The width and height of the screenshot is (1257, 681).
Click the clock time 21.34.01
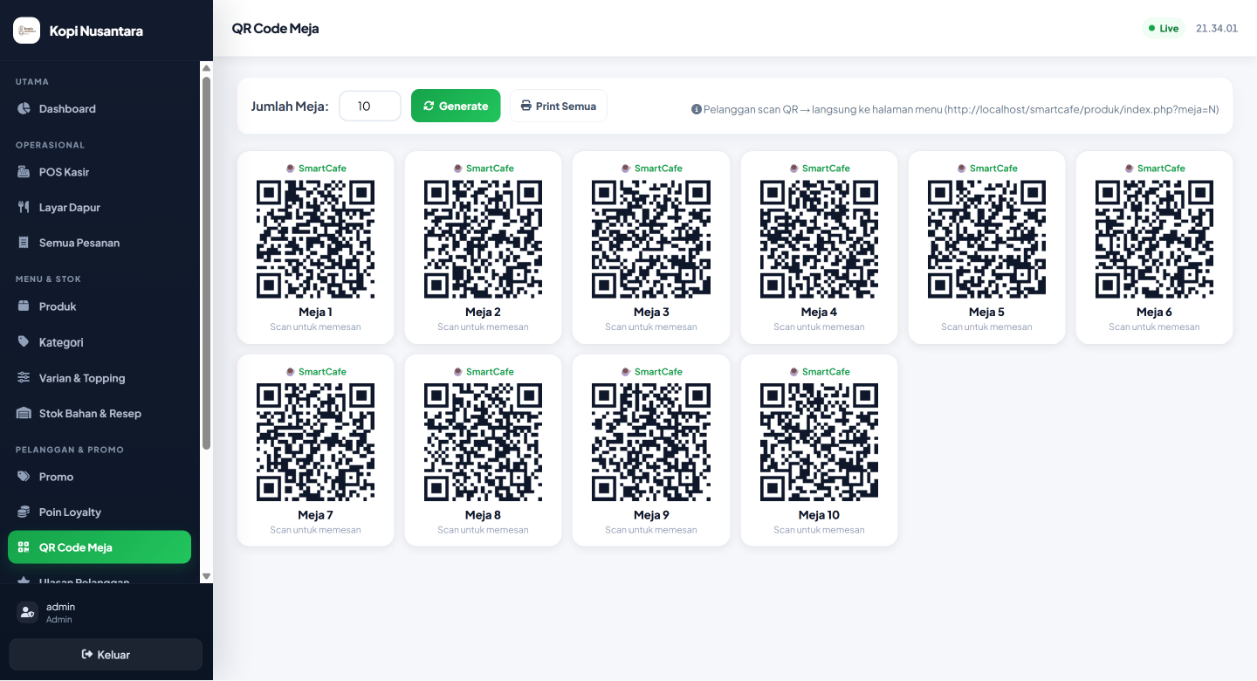click(x=1217, y=29)
